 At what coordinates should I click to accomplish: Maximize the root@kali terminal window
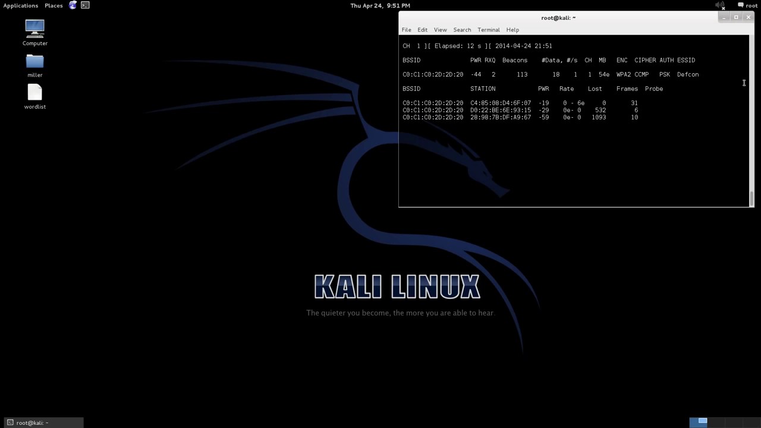point(736,17)
